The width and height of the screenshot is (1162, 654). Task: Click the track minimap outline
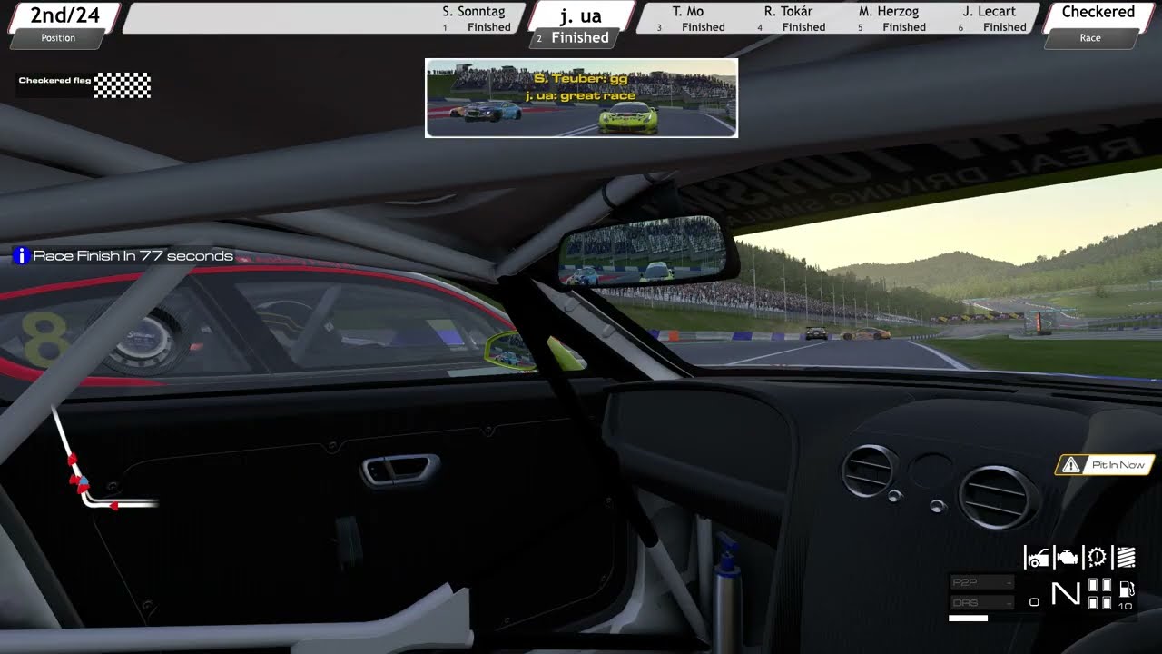click(104, 459)
